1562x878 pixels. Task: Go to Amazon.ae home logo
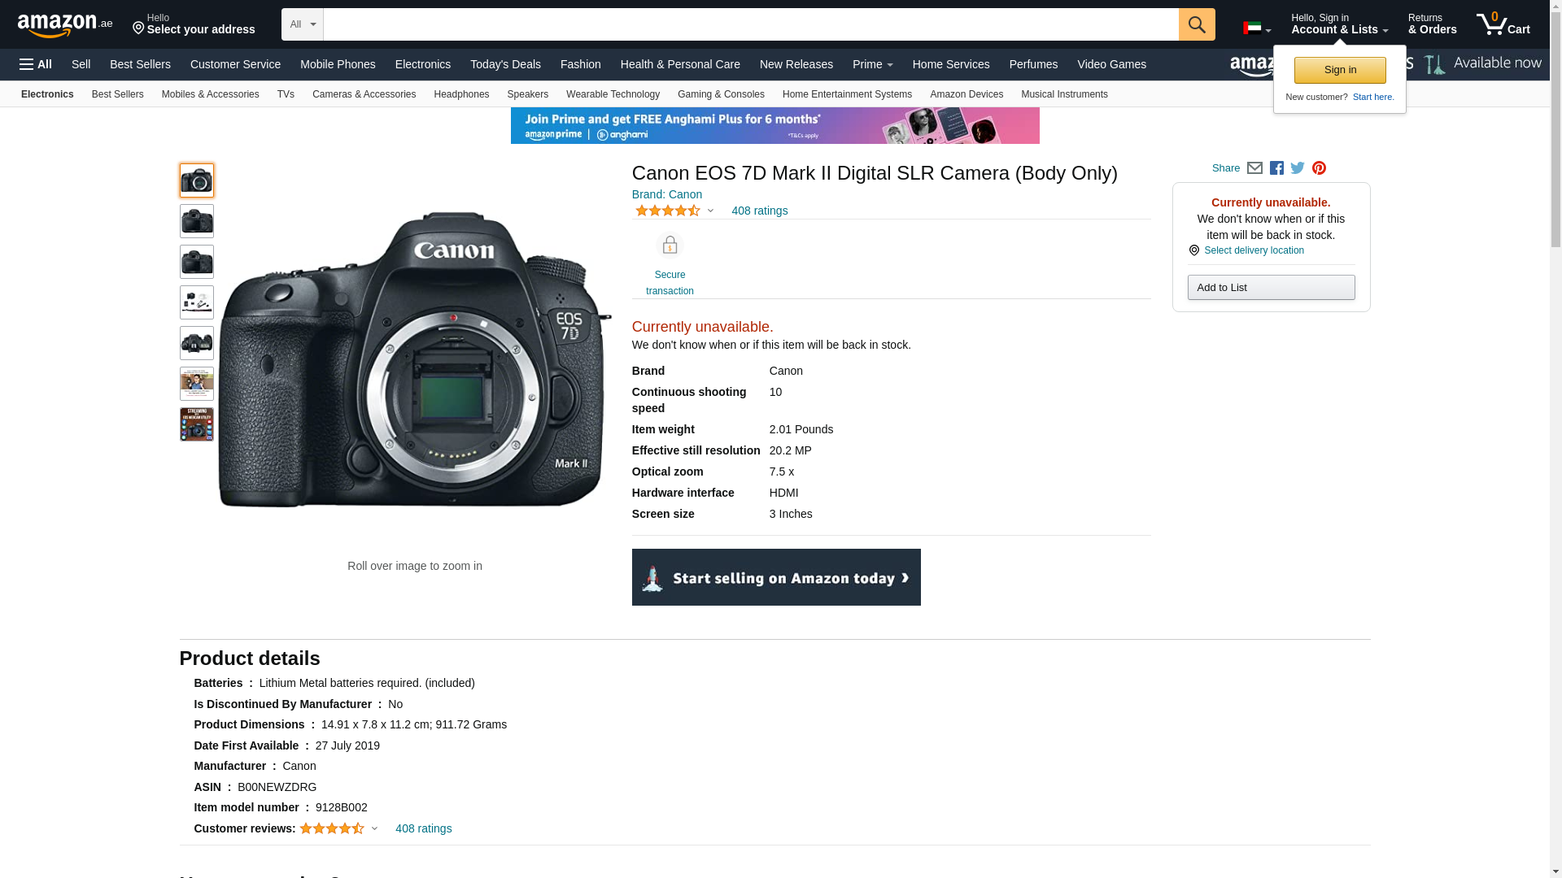[x=65, y=25]
